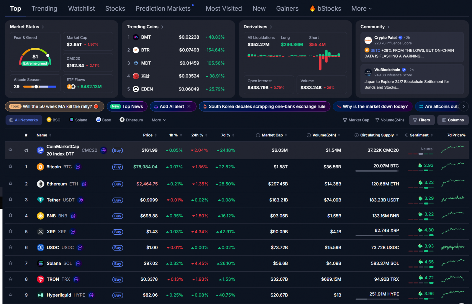Click the megaphone icon in CMC20 row
The image size is (472, 304).
(26, 150)
